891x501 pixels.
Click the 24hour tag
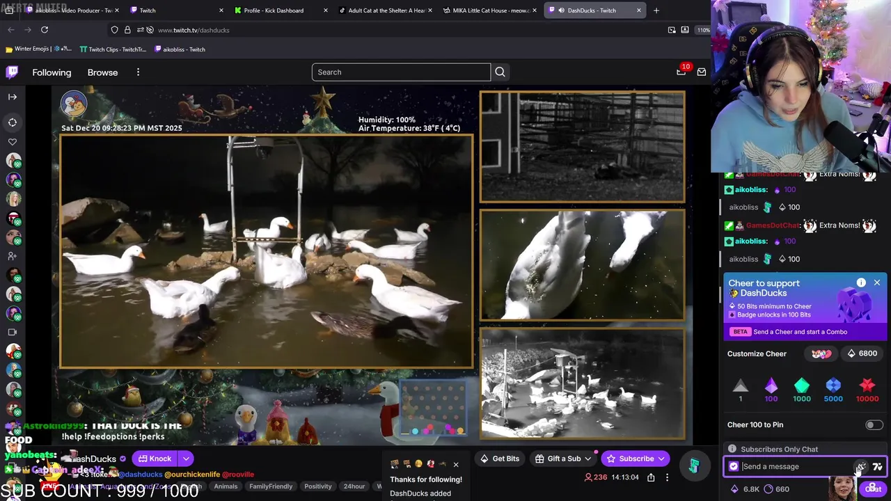click(x=354, y=486)
